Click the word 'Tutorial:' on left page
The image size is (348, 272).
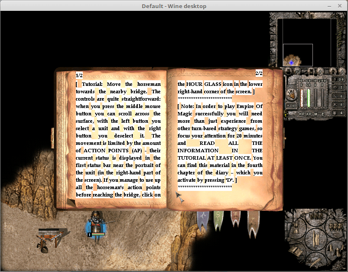tap(92, 84)
